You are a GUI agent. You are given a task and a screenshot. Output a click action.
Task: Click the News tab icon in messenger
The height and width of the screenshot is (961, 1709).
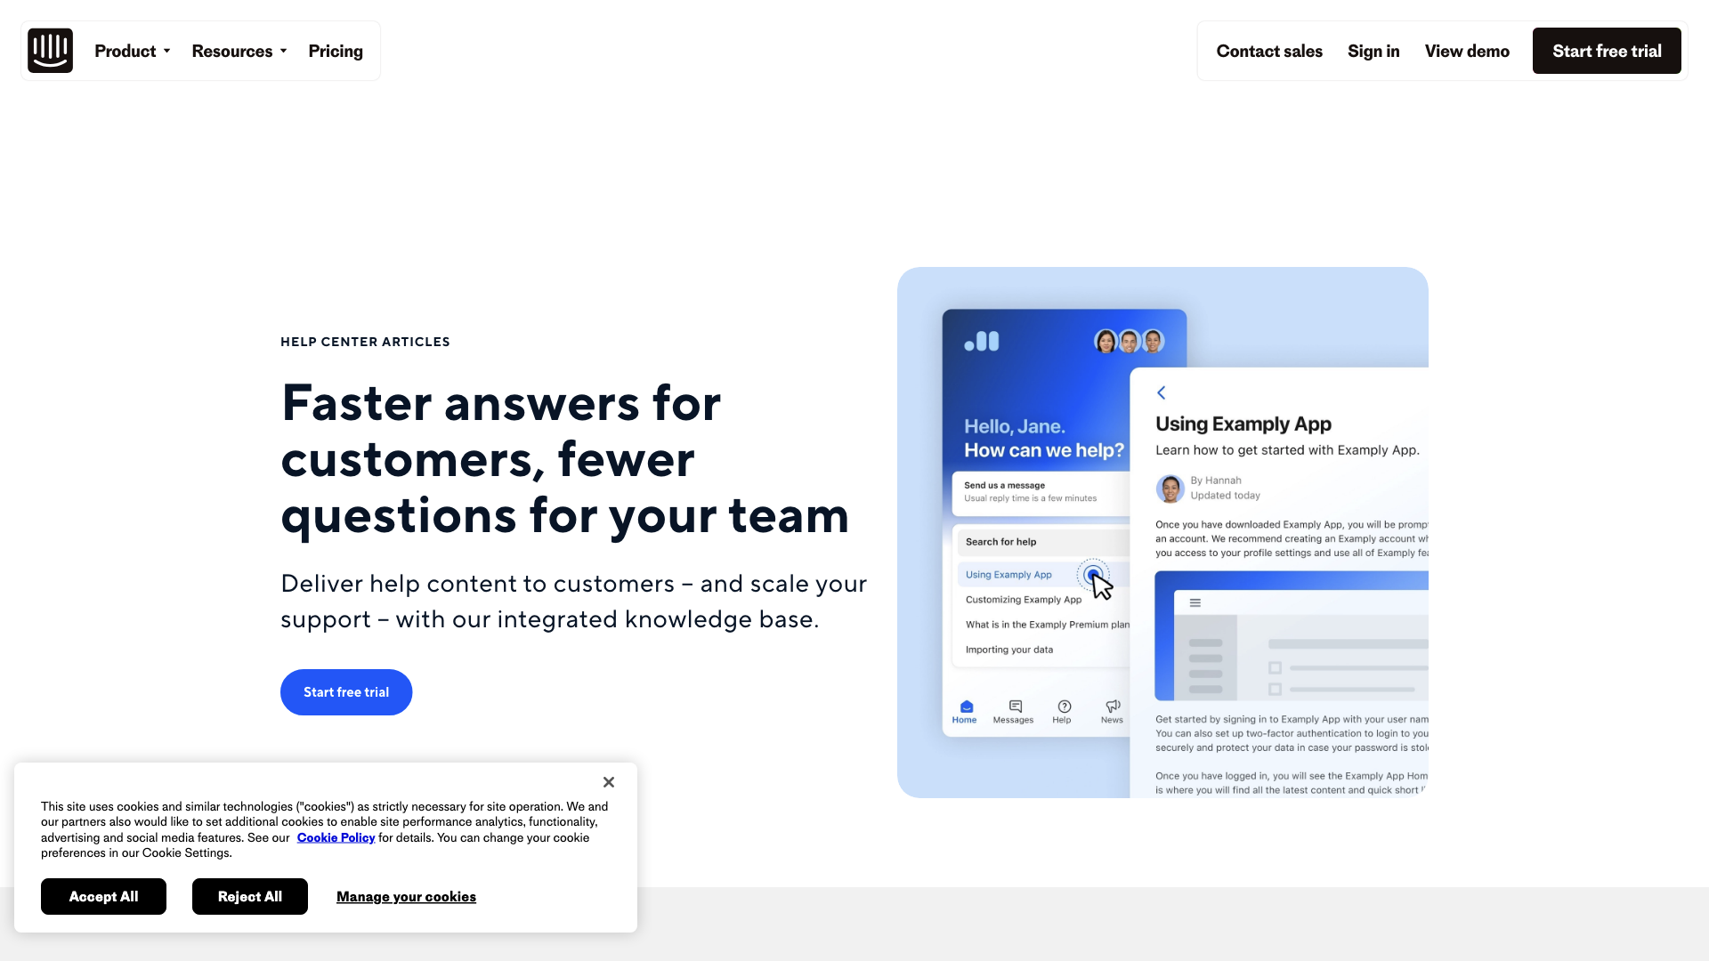click(x=1113, y=707)
